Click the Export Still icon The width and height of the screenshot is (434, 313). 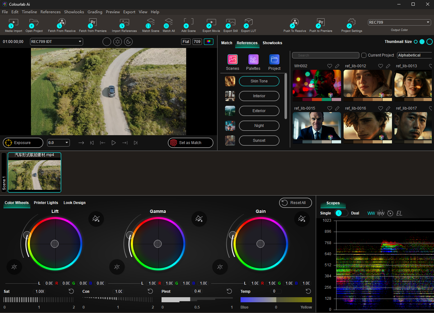click(x=230, y=24)
